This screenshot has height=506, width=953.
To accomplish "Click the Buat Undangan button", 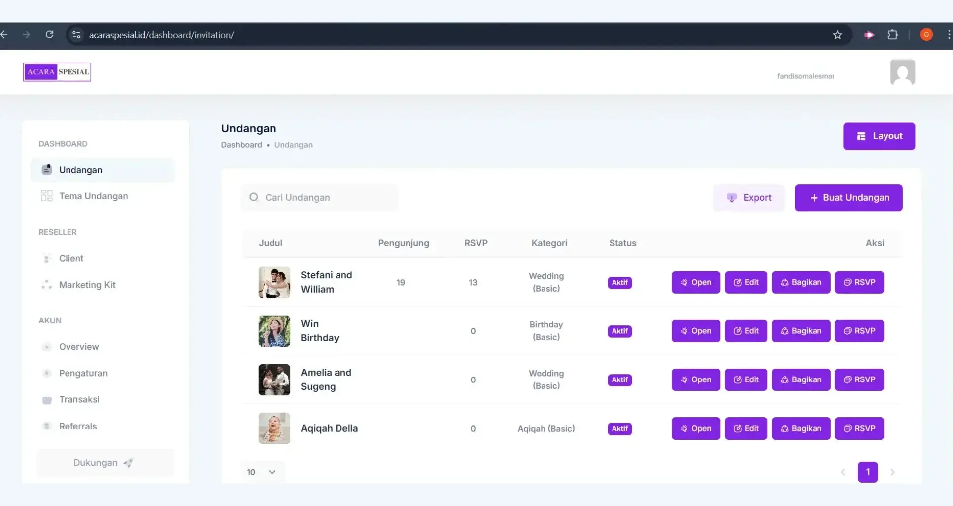I will [x=848, y=198].
